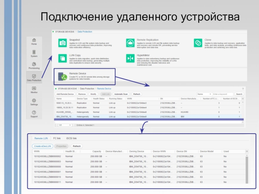Viewport: 259px width, 194px height.
Task: Switch to the iSCSI link tab
Action: (71, 138)
